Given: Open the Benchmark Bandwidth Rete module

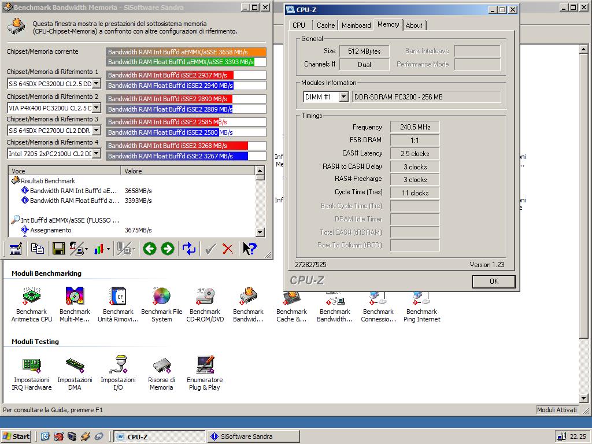Looking at the screenshot, I should [335, 308].
